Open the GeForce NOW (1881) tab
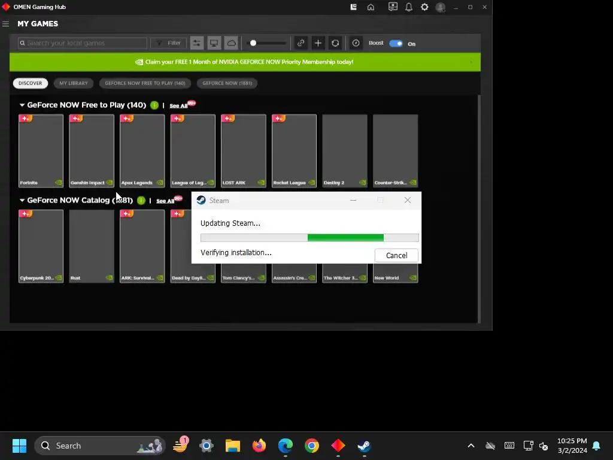This screenshot has height=460, width=613. pos(227,83)
